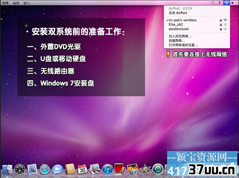239x178 pixels.
Task: Launch Preview from the dock
Action: click(x=95, y=169)
